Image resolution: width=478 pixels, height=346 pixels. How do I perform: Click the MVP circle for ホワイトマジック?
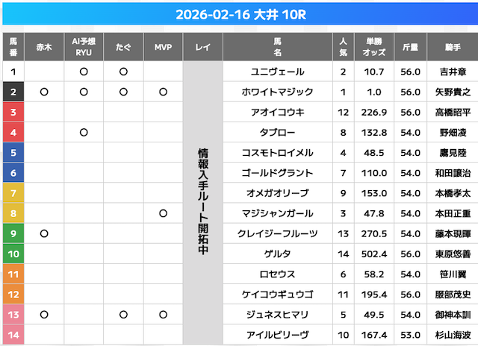(163, 92)
